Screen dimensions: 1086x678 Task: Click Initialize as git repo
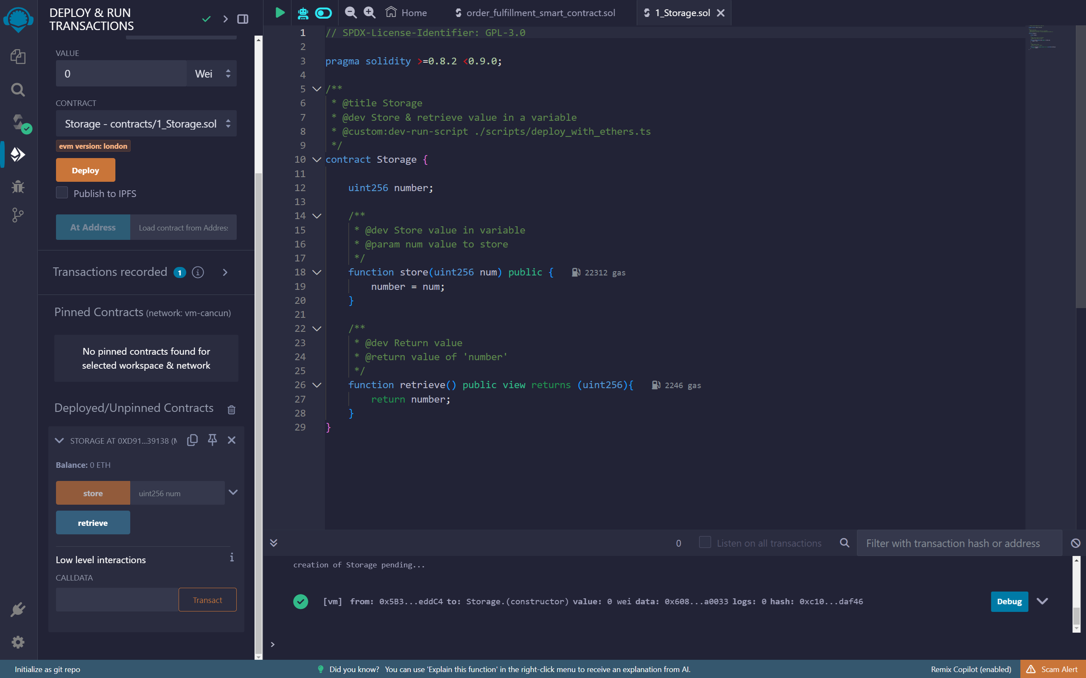(47, 669)
